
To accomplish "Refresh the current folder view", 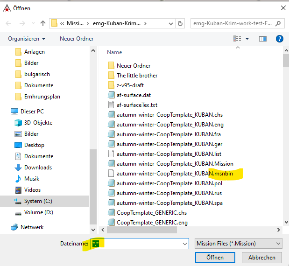I will pos(180,23).
